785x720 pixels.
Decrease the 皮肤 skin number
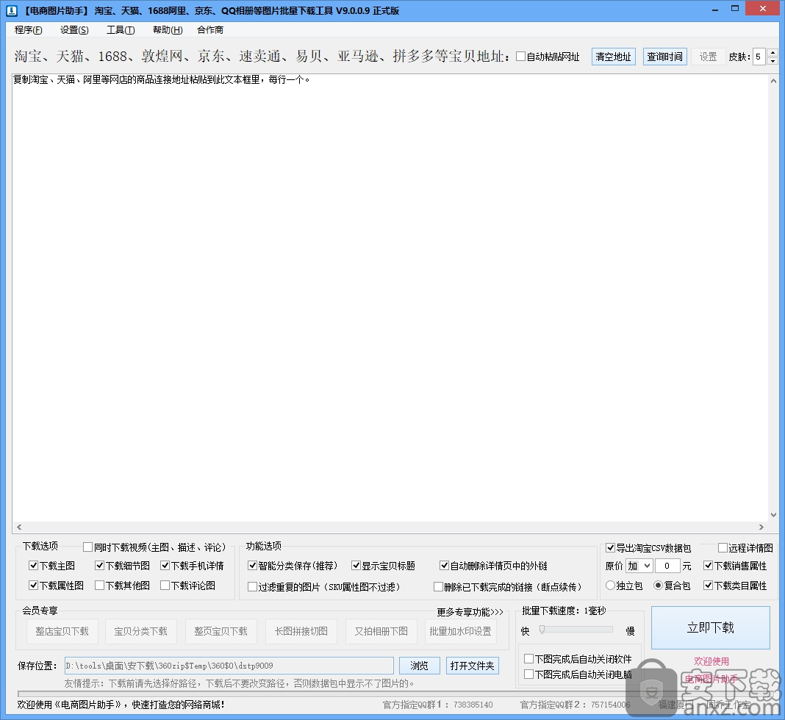pyautogui.click(x=773, y=61)
